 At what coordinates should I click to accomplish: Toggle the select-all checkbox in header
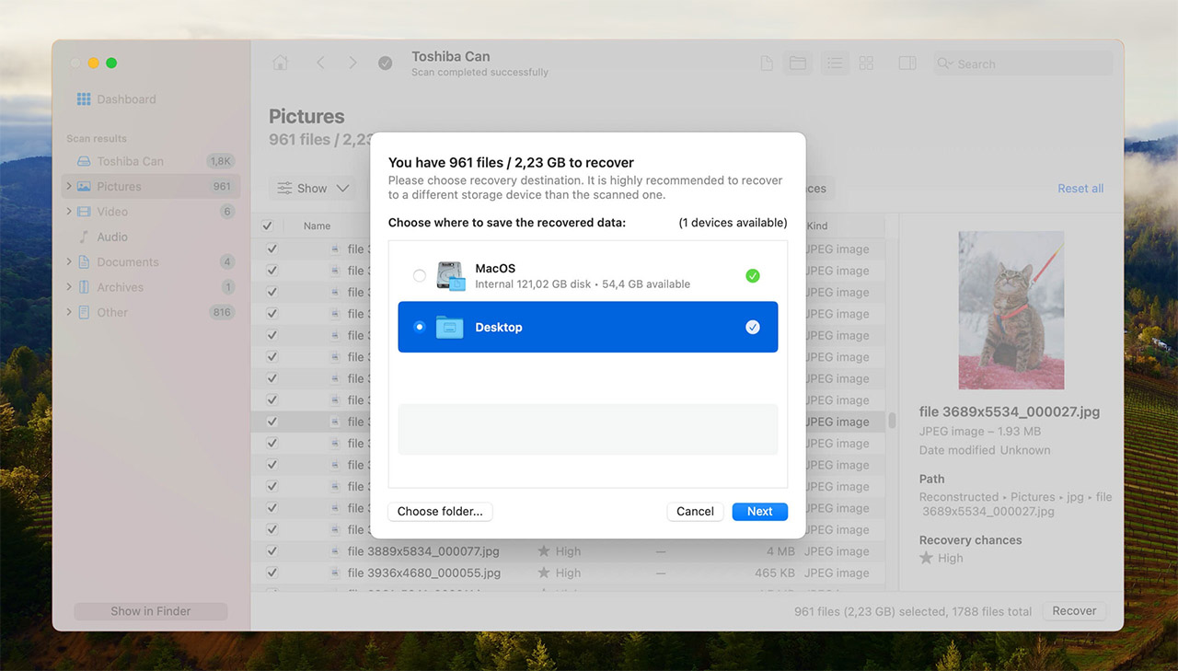click(268, 226)
